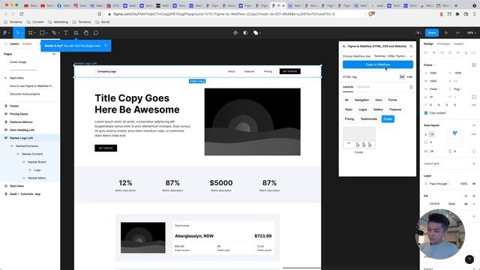Open the help question mark button

coord(469,259)
